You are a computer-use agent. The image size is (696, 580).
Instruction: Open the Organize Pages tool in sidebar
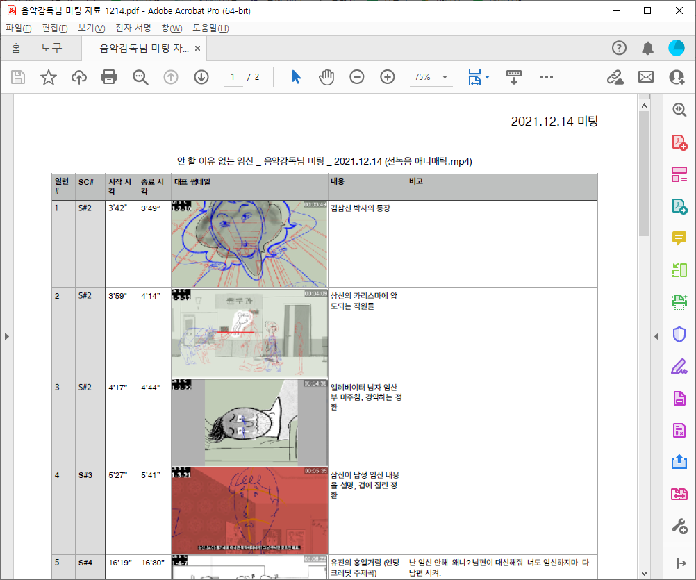coord(679,174)
